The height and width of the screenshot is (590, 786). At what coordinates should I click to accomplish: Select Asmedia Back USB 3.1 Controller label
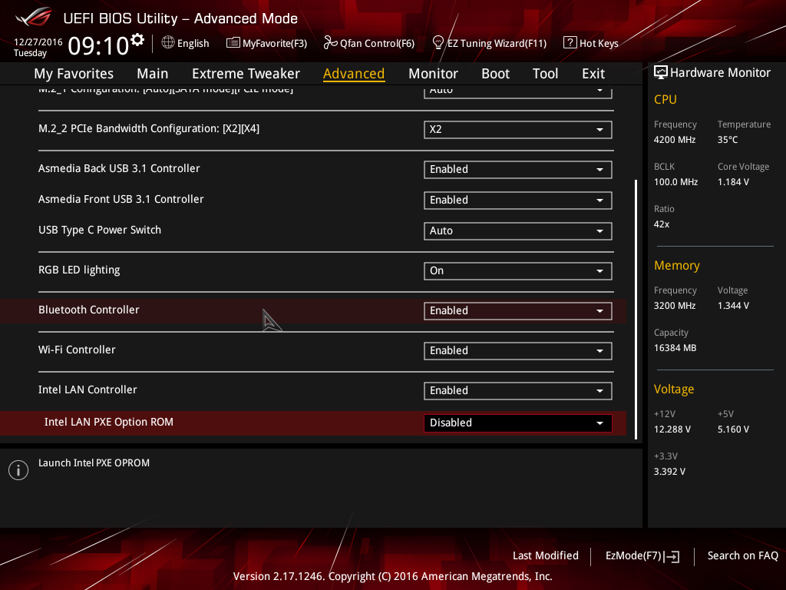pos(119,168)
